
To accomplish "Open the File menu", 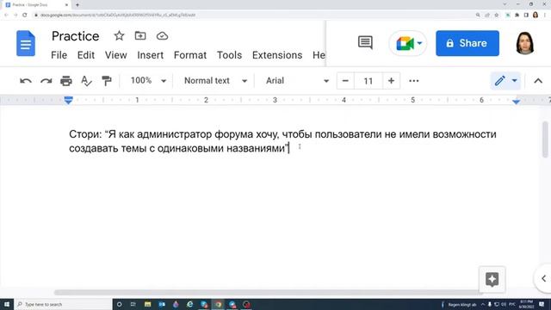I will point(59,55).
